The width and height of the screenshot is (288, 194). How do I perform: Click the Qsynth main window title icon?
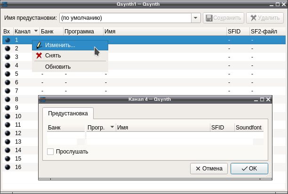[x=5, y=4]
